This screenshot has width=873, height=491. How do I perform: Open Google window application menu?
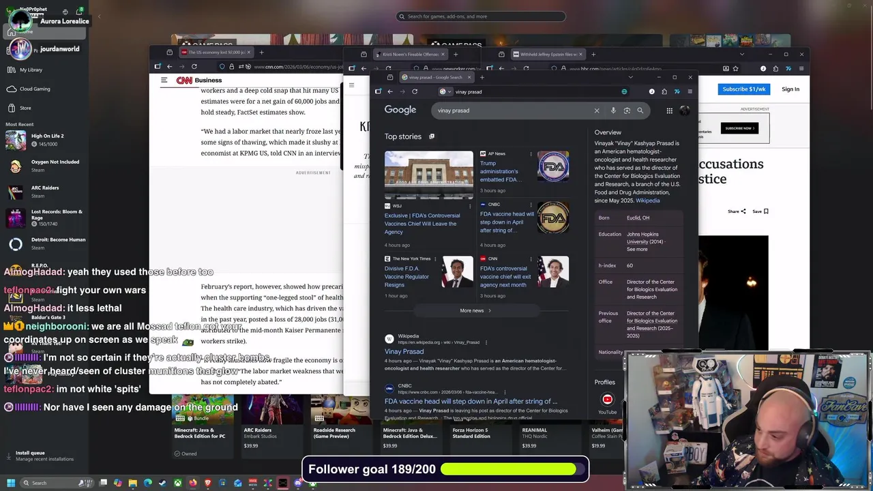[x=690, y=91]
